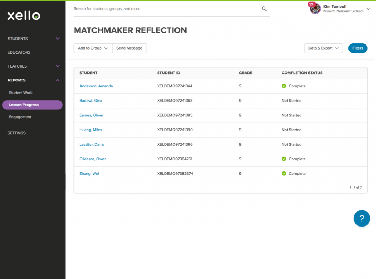376x279 pixels.
Task: Open account menu chevron beside Mount Pleasant School
Action: [368, 9]
